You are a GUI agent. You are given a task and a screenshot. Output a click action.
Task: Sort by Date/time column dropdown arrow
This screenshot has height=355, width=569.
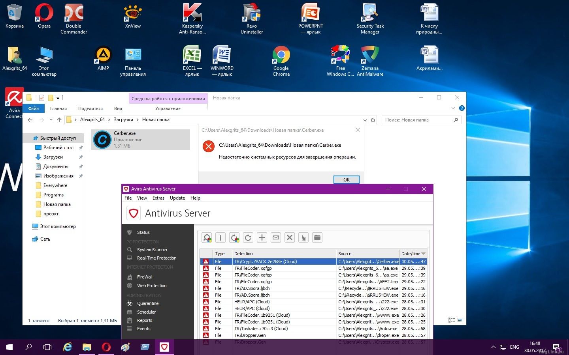point(424,254)
